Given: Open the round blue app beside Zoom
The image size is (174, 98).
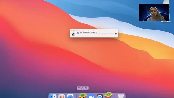Looking at the screenshot, I should [100, 96].
